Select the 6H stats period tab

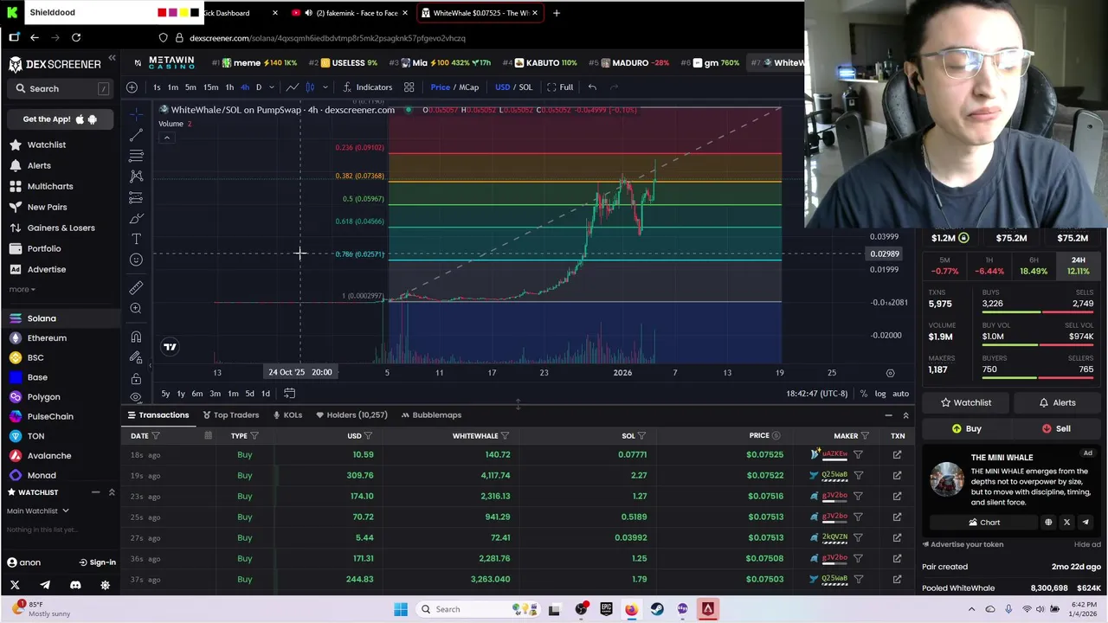(1034, 266)
